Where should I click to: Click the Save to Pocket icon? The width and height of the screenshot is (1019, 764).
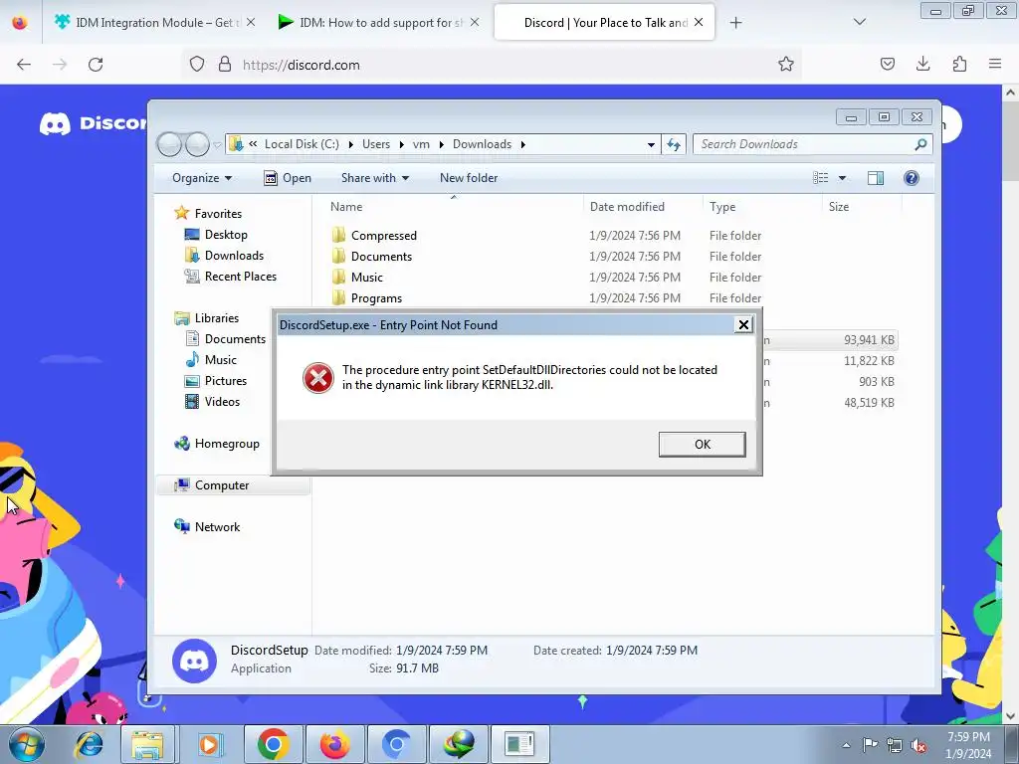[x=887, y=64]
